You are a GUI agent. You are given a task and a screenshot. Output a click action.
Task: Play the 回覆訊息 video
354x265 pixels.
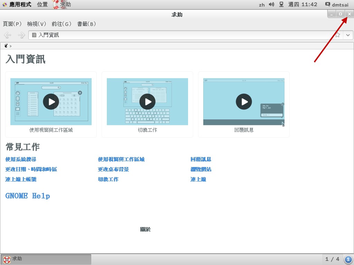244,101
